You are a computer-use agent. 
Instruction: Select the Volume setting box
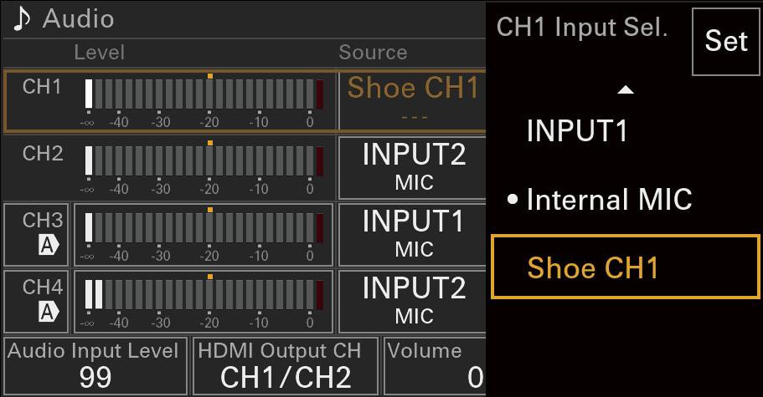coord(434,366)
